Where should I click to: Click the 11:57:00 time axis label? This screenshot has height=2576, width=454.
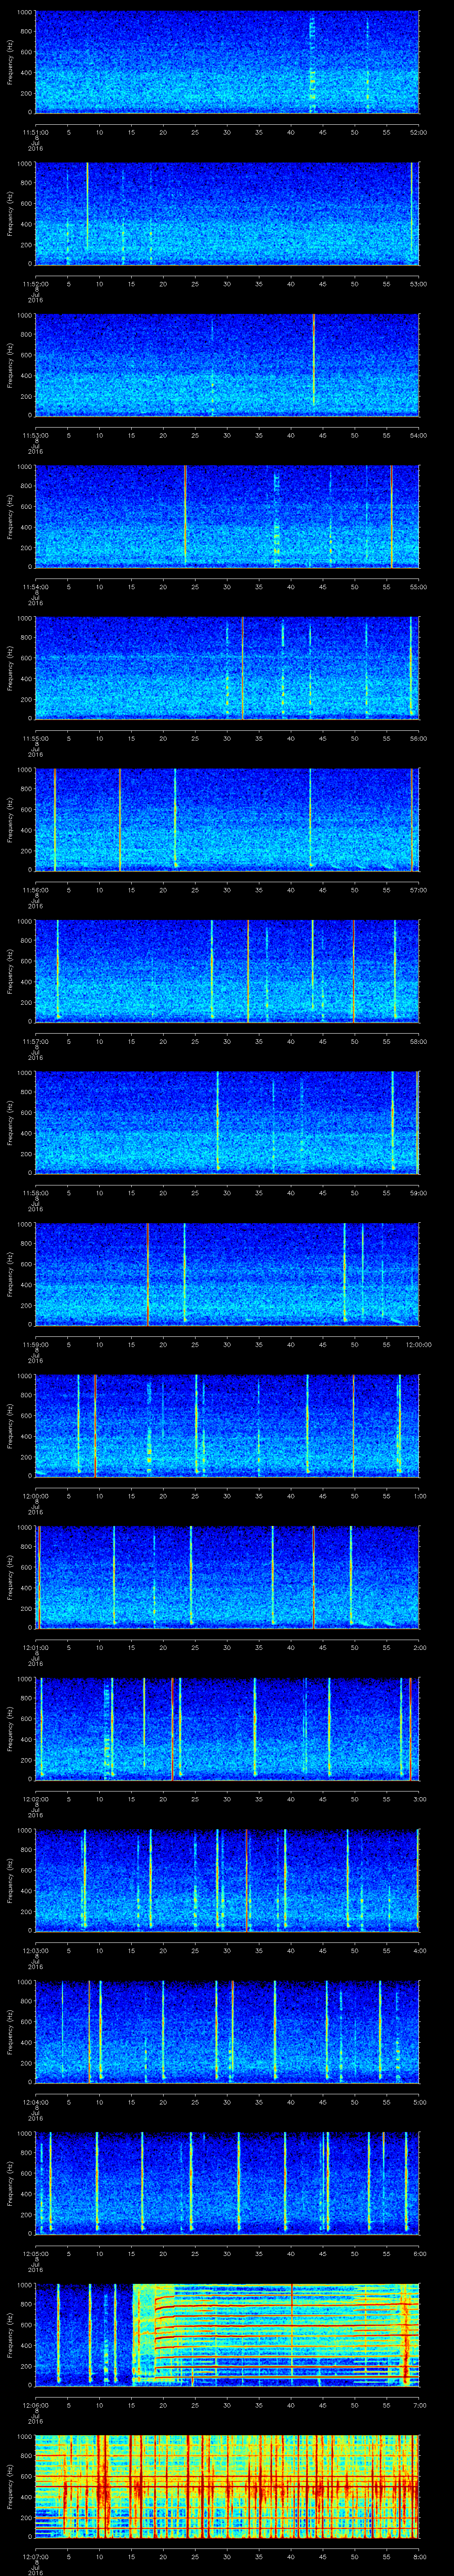35,1041
